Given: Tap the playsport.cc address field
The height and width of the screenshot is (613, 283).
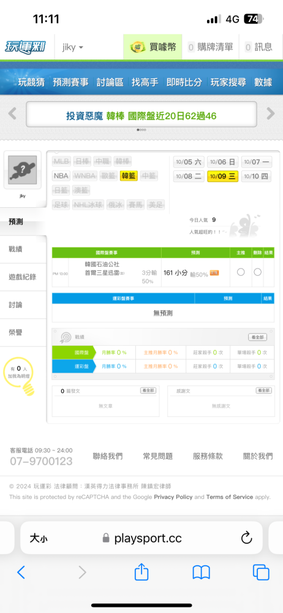Looking at the screenshot, I should pyautogui.click(x=141, y=538).
